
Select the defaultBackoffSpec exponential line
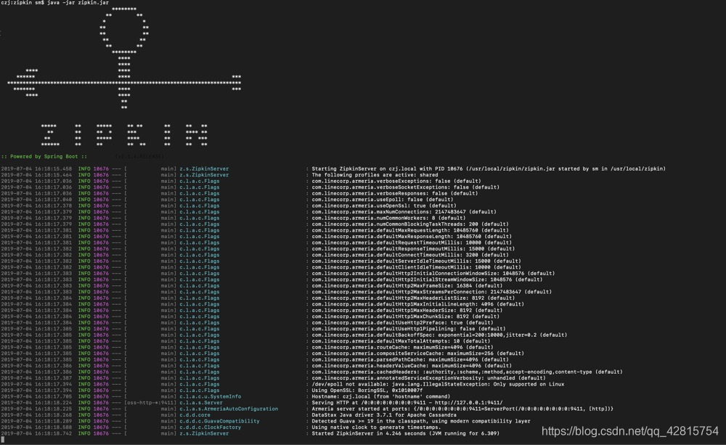point(439,335)
